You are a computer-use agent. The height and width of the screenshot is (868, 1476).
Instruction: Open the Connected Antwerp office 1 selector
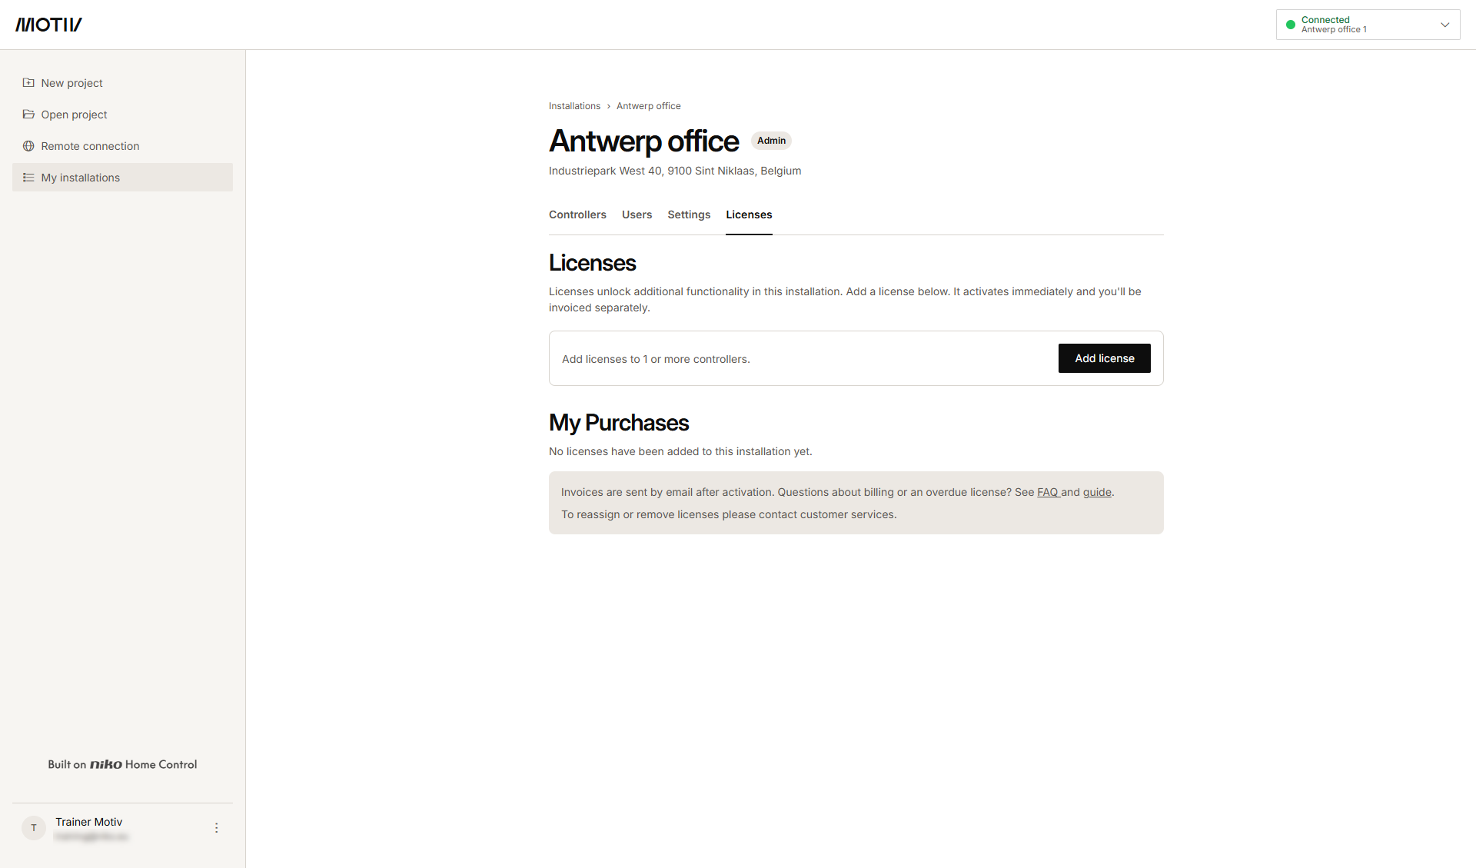1368,25
